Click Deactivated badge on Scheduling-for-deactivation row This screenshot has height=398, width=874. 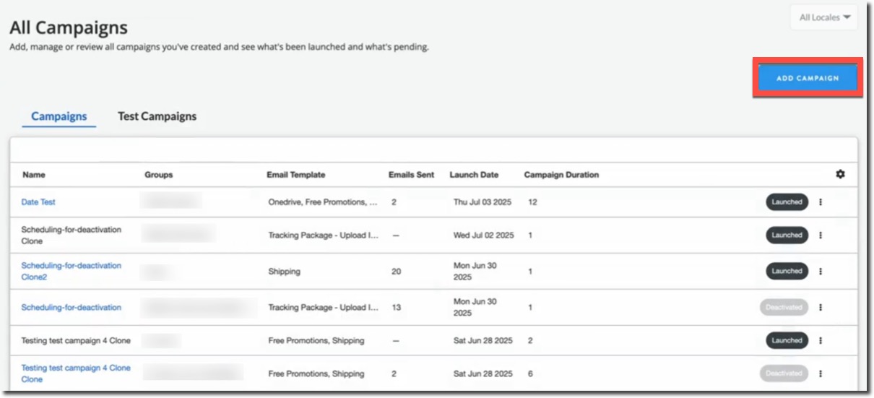[x=784, y=308]
